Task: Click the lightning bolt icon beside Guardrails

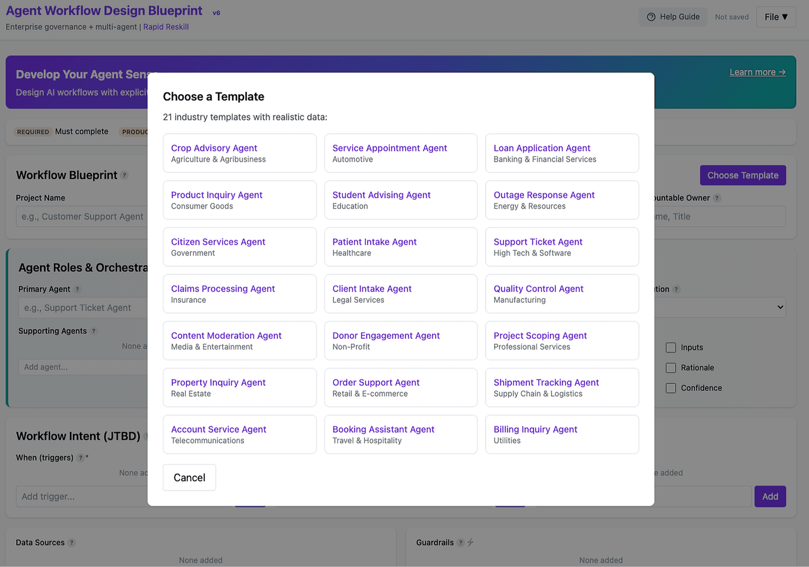Action: click(x=470, y=542)
